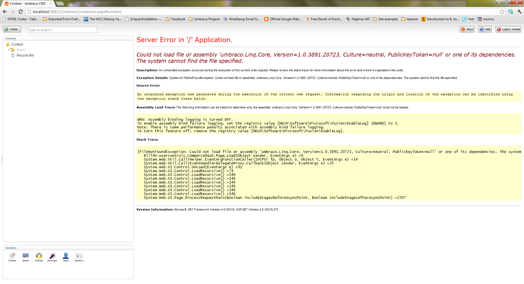The width and height of the screenshot is (524, 284).
Task: Click the Create... button
Action: pyautogui.click(x=12, y=29)
